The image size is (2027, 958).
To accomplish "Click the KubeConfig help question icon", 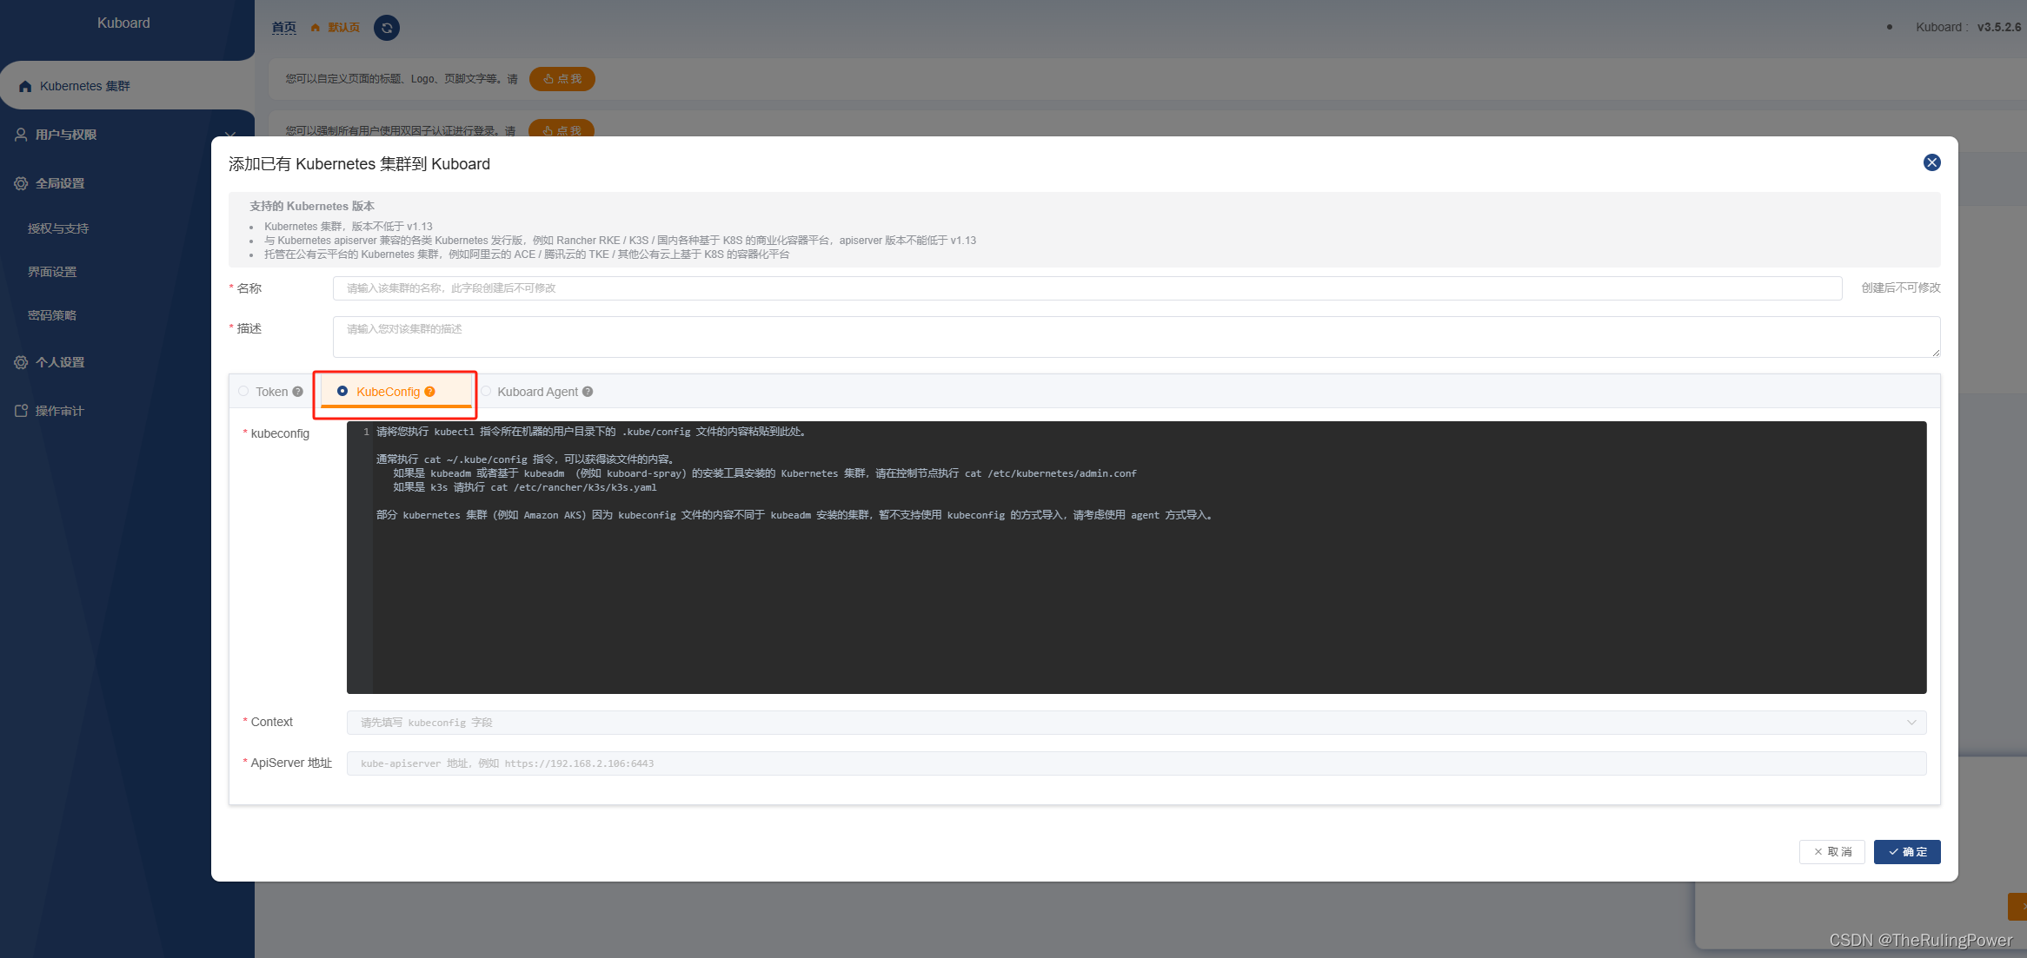I will [429, 392].
